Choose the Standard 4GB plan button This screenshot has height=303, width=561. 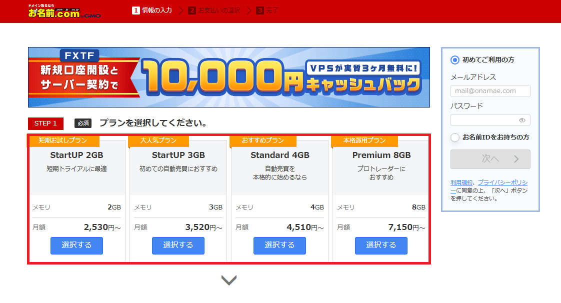(x=280, y=245)
